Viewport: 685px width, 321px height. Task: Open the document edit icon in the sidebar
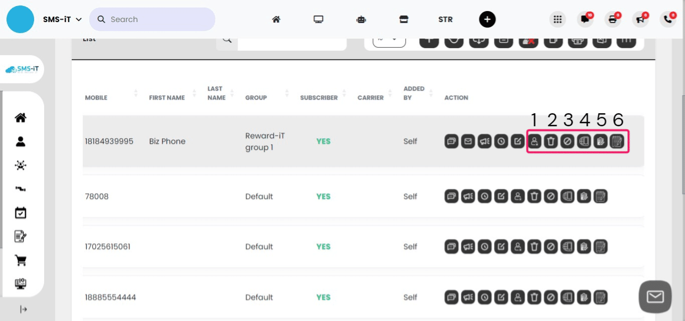click(21, 236)
